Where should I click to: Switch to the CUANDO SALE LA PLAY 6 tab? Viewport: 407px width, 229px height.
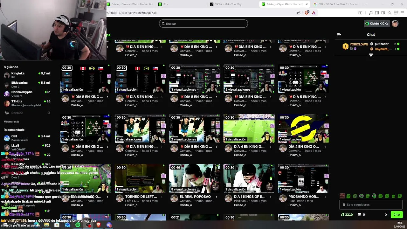[336, 4]
